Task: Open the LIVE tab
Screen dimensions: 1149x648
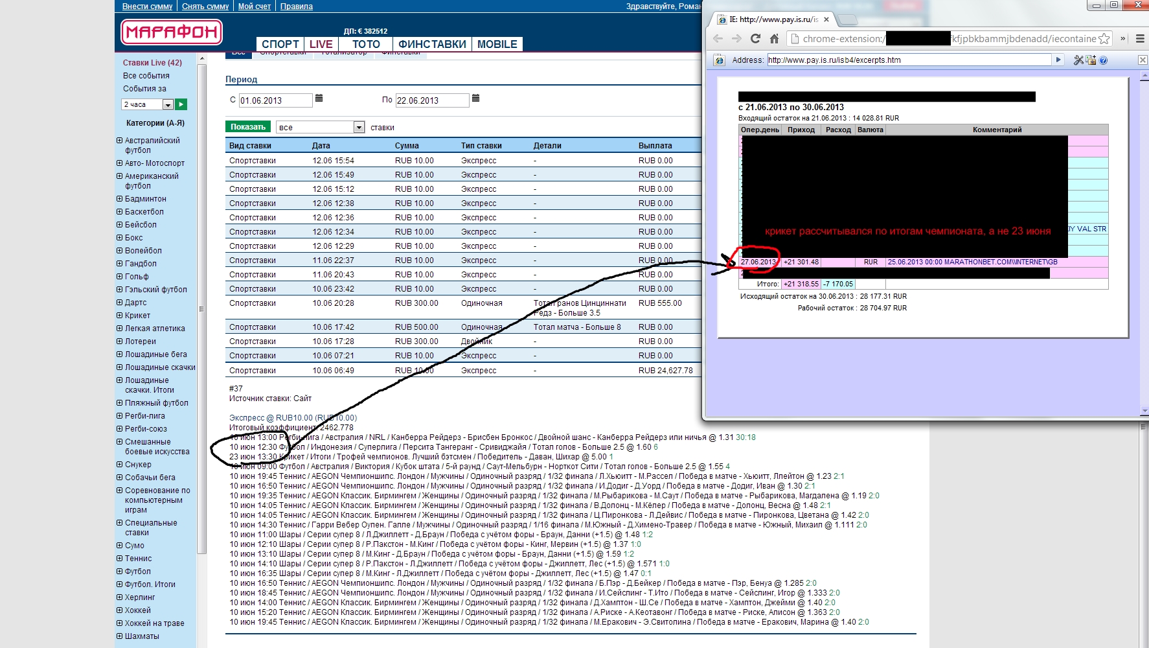Action: tap(321, 44)
